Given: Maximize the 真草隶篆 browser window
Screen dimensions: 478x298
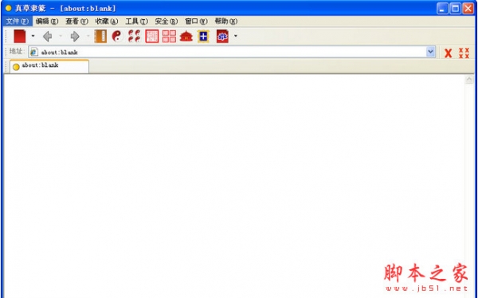Looking at the screenshot, I should pos(455,9).
